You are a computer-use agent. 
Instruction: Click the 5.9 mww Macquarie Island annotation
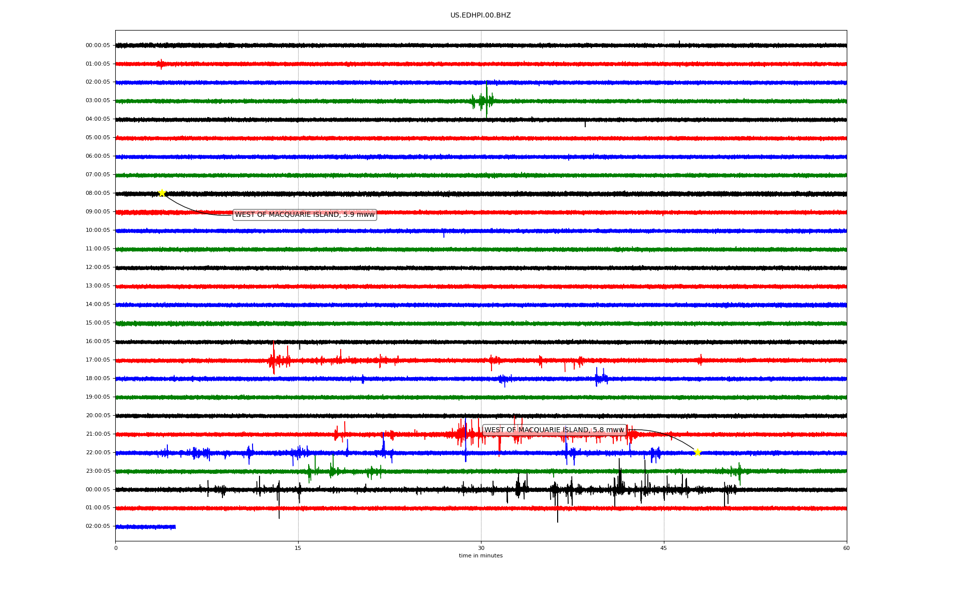point(305,214)
